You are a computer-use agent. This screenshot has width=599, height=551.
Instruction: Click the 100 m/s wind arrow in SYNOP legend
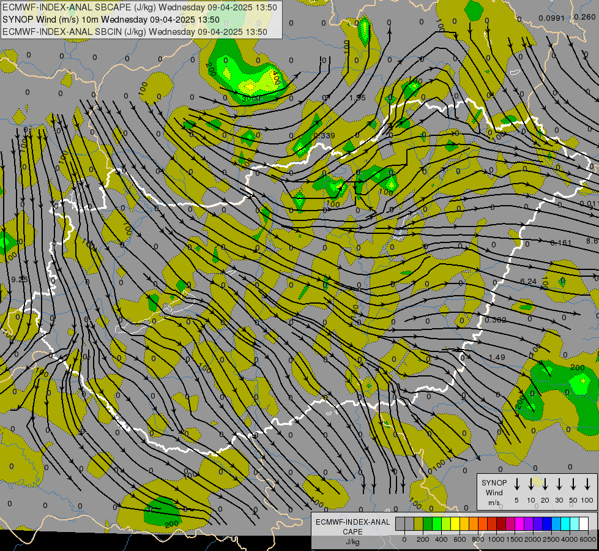point(587,484)
